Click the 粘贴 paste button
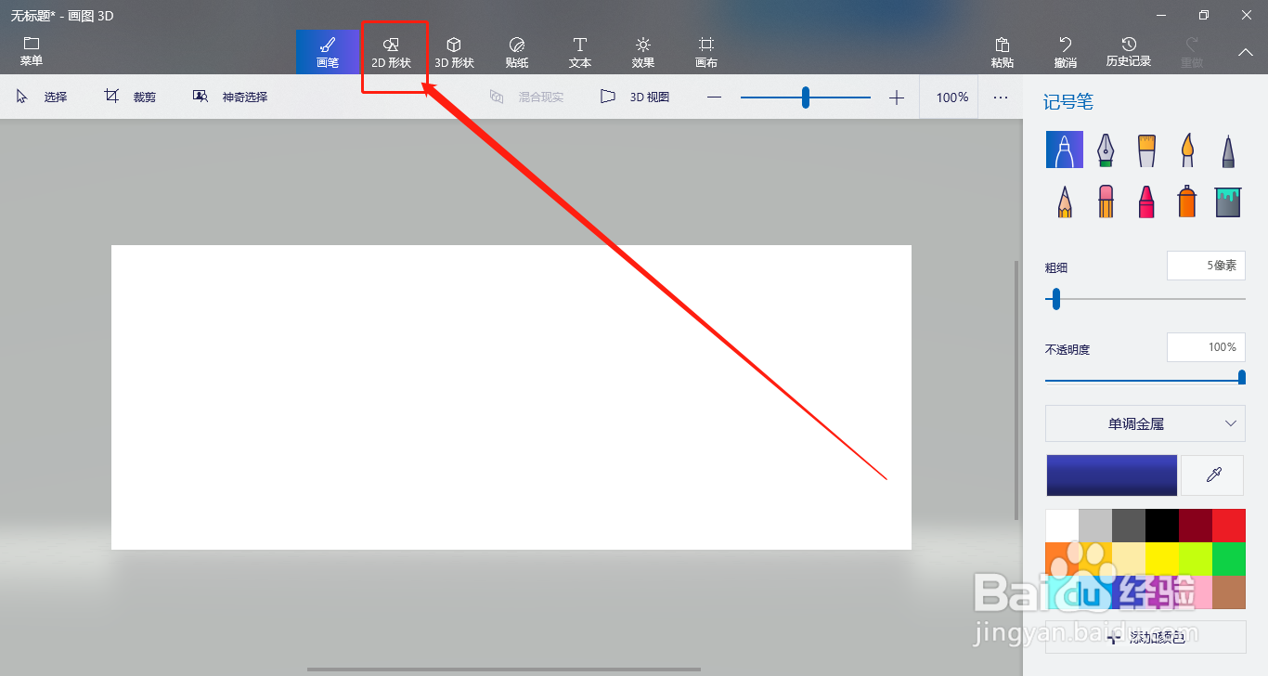1268x676 pixels. tap(1003, 52)
